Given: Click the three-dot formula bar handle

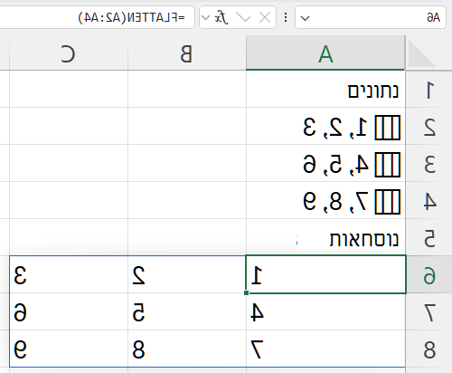Looking at the screenshot, I should (x=286, y=17).
